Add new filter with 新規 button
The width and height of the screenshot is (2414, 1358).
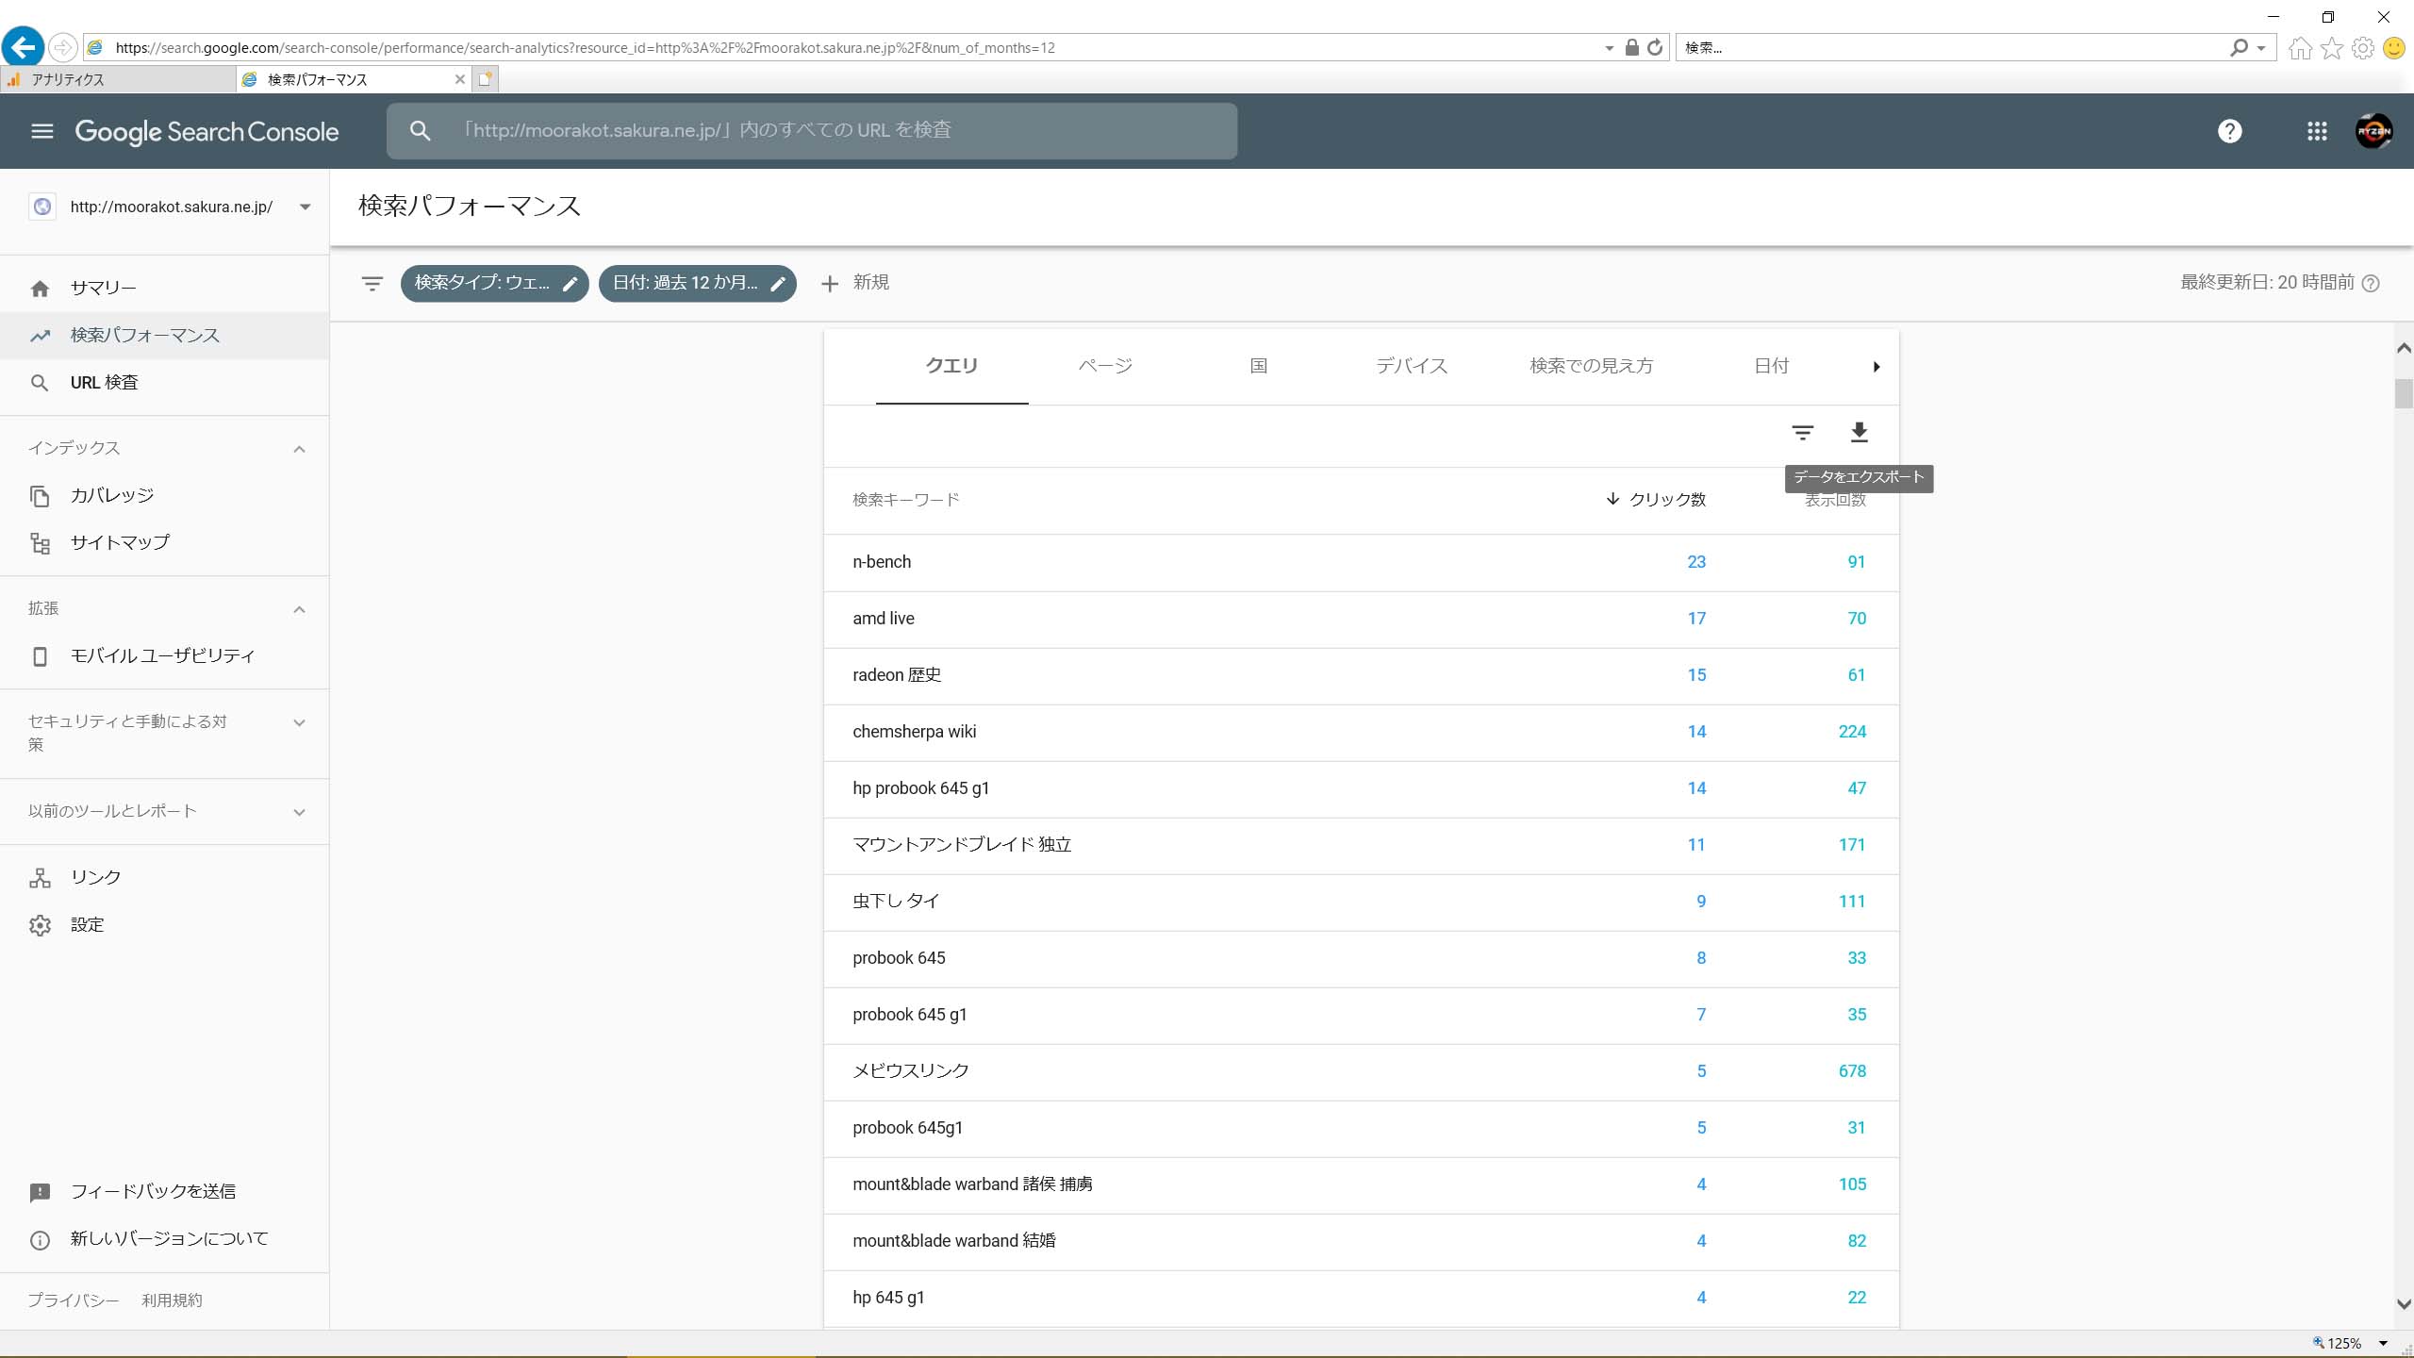click(x=855, y=283)
